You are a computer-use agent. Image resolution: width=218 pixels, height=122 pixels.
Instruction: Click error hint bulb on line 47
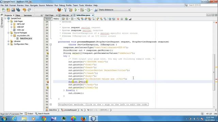[x=48, y=82]
